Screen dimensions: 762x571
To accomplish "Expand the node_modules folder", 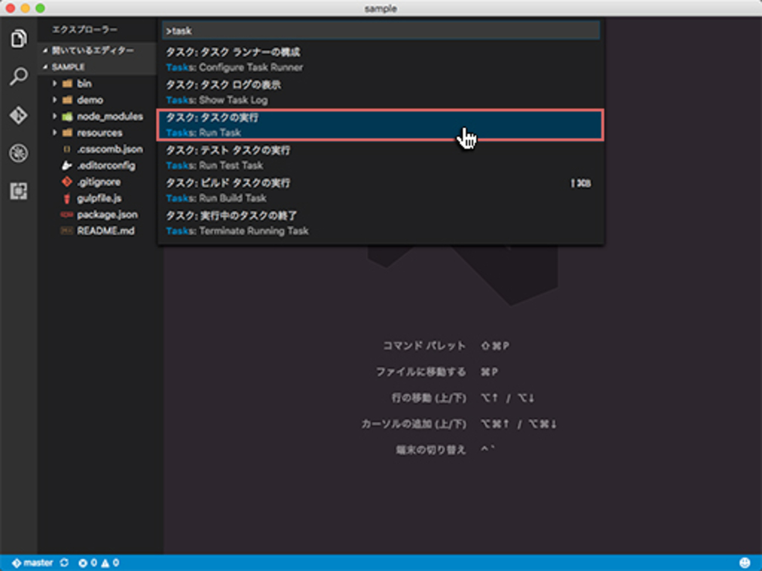I will click(109, 117).
